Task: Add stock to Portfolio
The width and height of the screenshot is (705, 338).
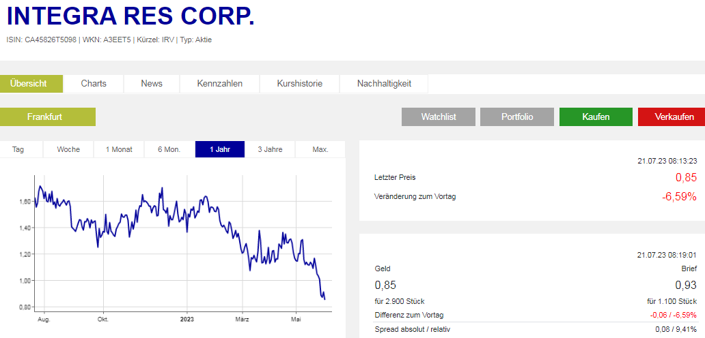Action: coord(517,117)
